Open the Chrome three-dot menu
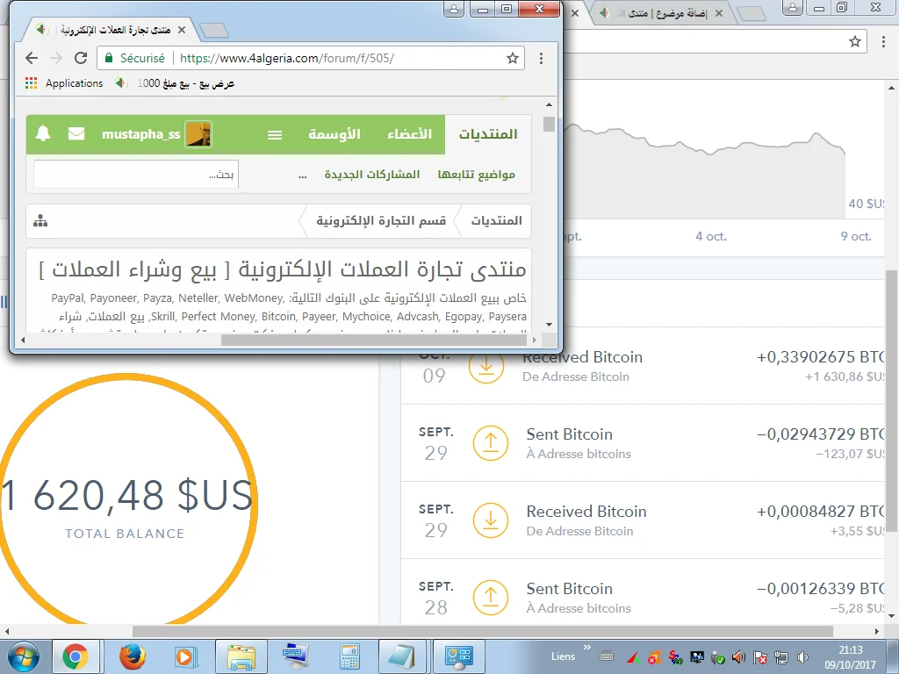899x674 pixels. (x=541, y=58)
